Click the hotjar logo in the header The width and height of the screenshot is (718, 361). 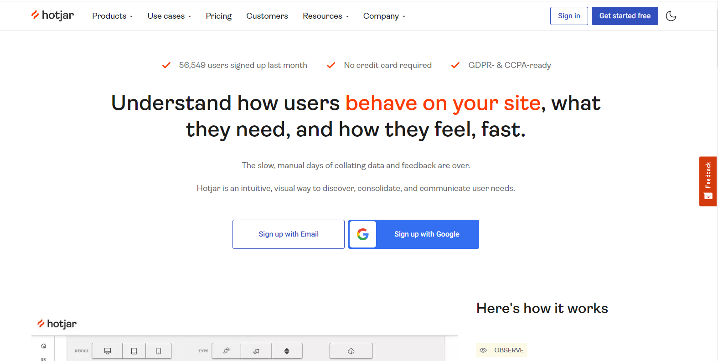click(52, 15)
